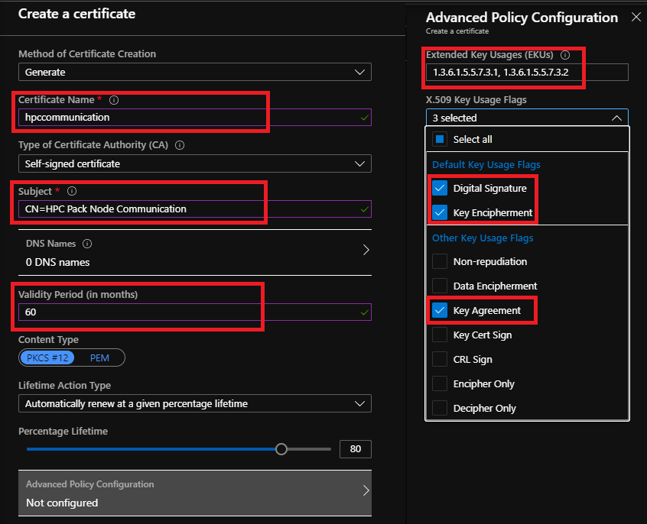Enable the Key Cert Sign flag
Screen dimensions: 647x524
(x=440, y=335)
